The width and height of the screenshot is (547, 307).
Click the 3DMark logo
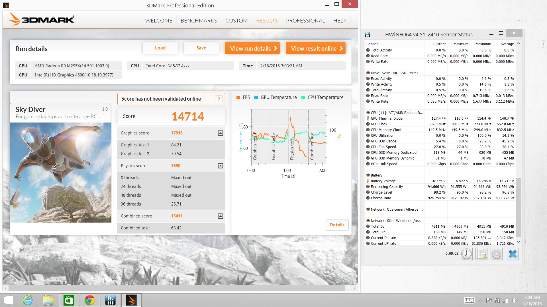tap(41, 19)
